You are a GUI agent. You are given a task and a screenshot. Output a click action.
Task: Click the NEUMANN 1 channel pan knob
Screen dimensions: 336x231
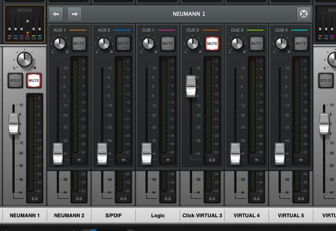click(x=24, y=59)
